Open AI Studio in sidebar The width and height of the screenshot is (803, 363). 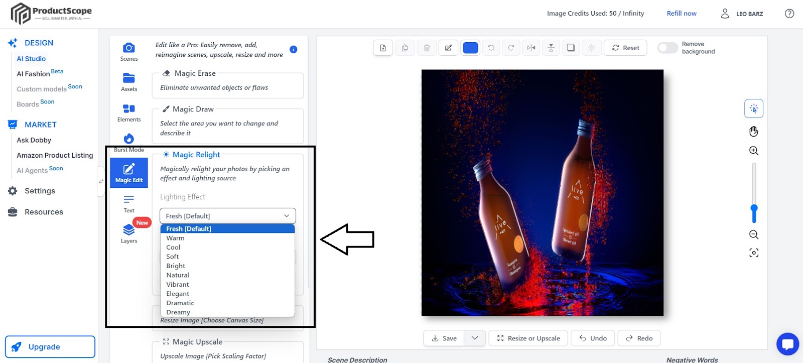(31, 59)
